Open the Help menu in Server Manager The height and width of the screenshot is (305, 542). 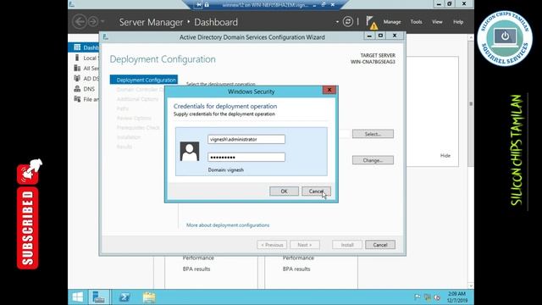[458, 22]
